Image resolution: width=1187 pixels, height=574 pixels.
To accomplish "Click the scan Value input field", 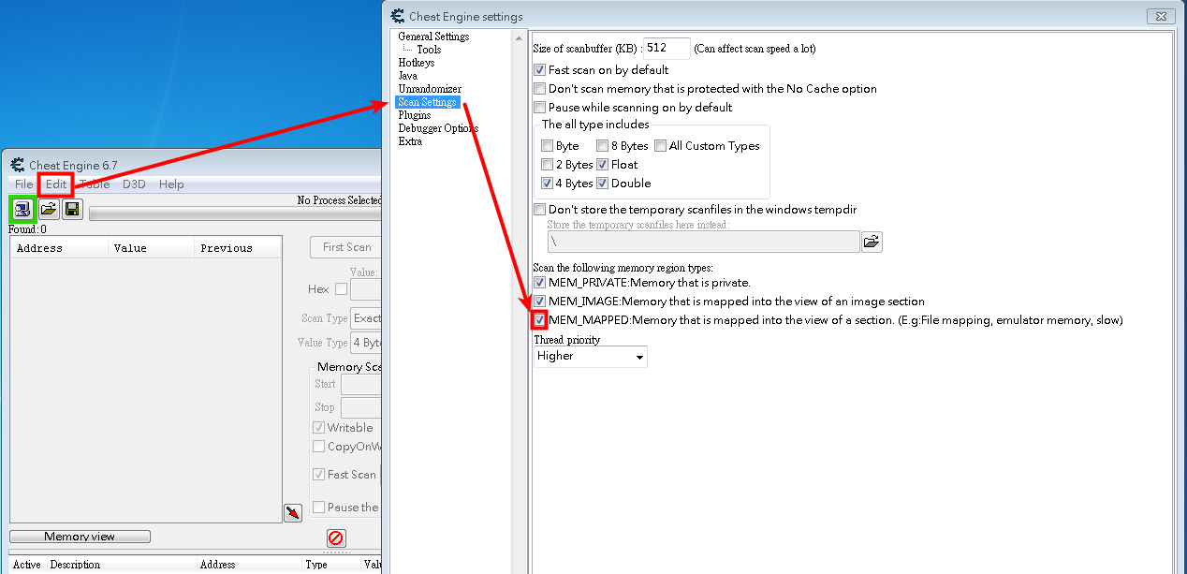I will 366,289.
